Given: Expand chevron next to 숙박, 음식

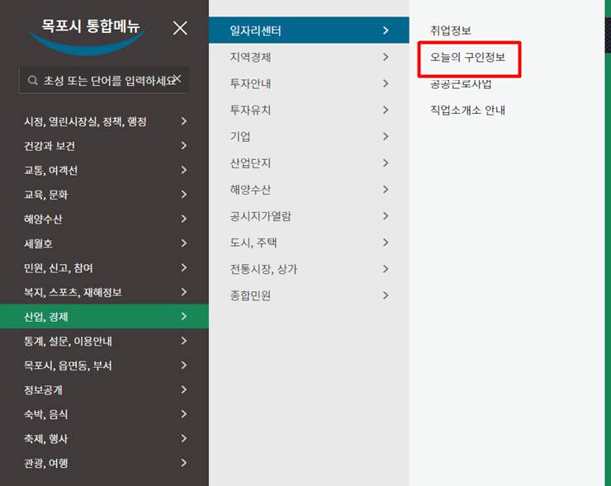Looking at the screenshot, I should 184,414.
